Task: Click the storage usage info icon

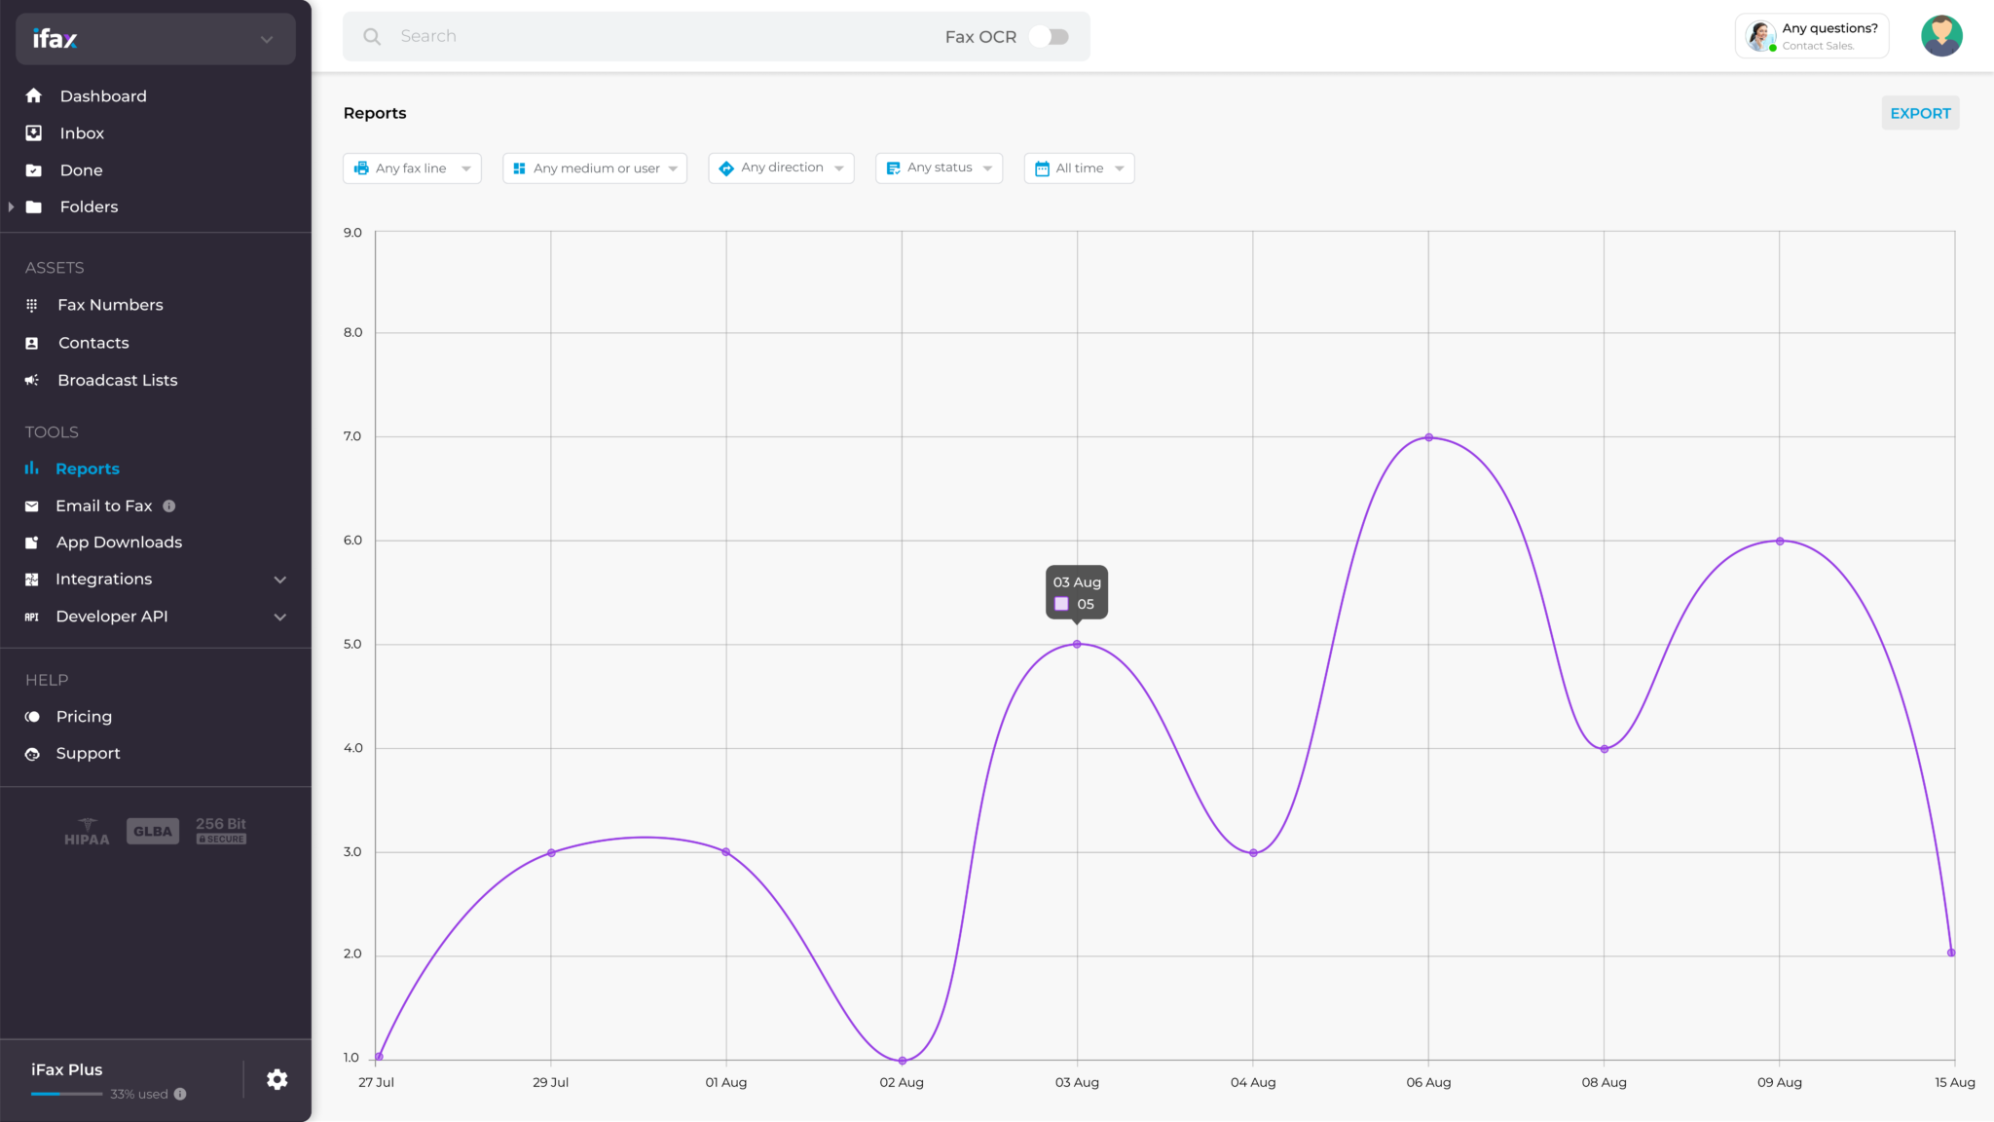Action: pyautogui.click(x=180, y=1094)
